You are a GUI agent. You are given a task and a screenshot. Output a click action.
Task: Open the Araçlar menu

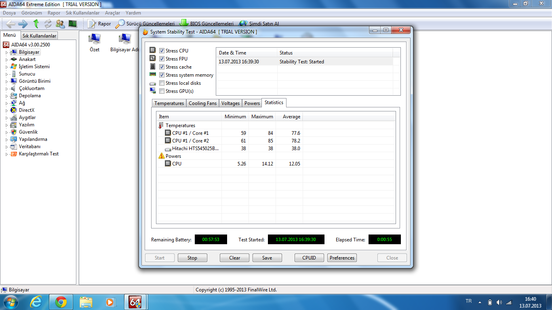coord(113,13)
